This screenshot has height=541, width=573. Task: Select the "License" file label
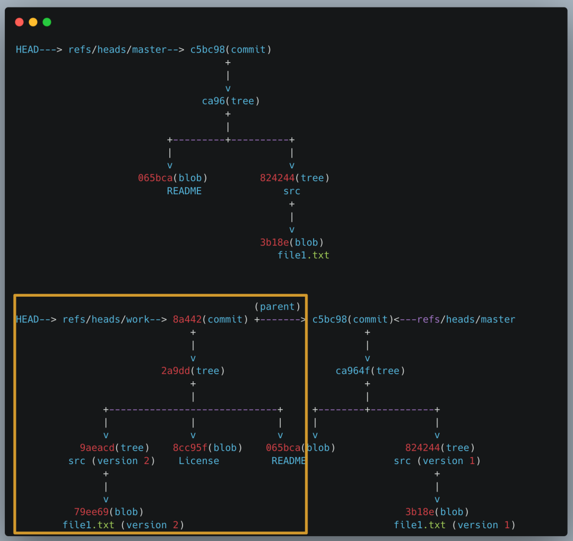(x=199, y=461)
